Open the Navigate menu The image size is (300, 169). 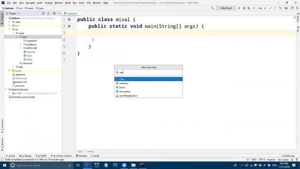[x=30, y=3]
